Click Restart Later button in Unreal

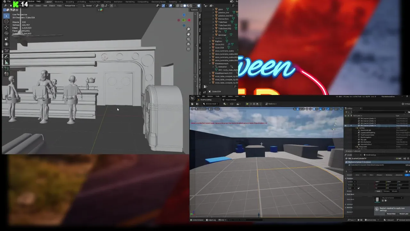(x=404, y=214)
